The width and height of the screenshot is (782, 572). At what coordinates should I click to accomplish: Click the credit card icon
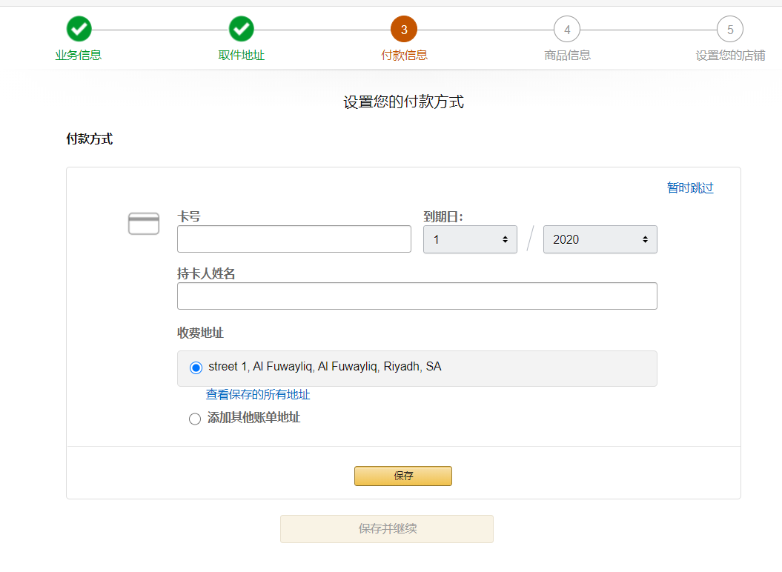click(144, 224)
